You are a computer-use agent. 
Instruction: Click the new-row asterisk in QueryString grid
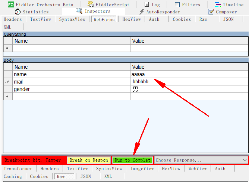[x=7, y=48]
